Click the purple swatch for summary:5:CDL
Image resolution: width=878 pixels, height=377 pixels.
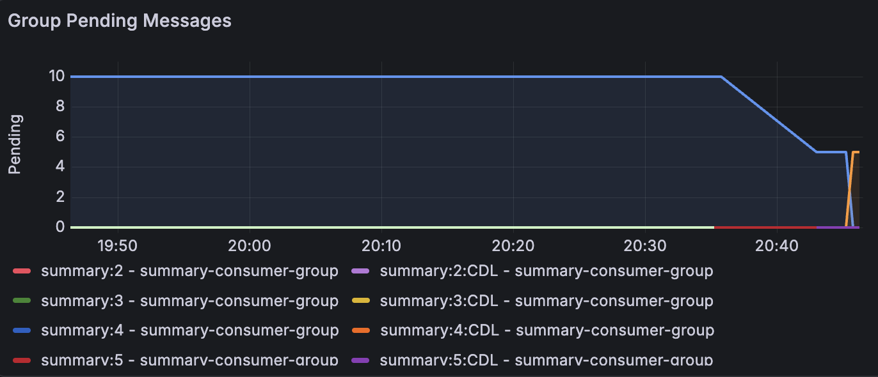361,360
